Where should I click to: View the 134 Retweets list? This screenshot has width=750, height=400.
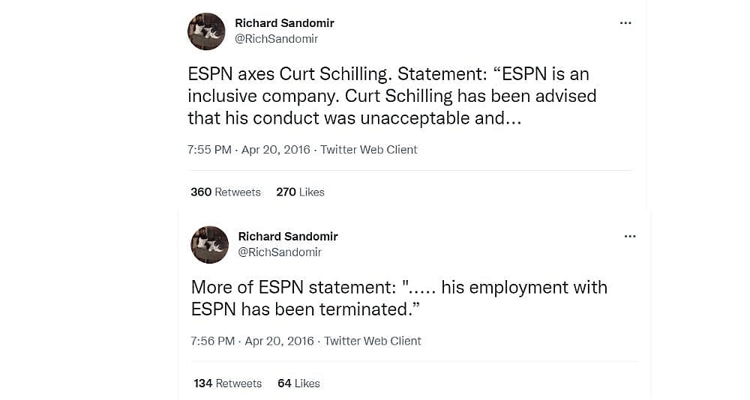228,383
